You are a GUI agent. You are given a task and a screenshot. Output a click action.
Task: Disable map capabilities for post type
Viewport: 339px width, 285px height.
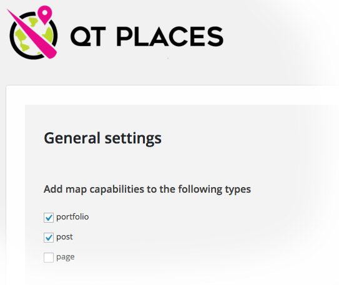[49, 238]
